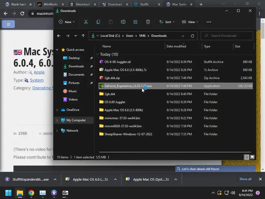The height and width of the screenshot is (199, 265).
Task: Open recent locations dropdown arrow
Action: pos(76,36)
